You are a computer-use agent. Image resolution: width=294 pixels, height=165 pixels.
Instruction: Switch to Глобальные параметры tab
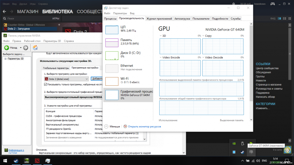point(56,68)
